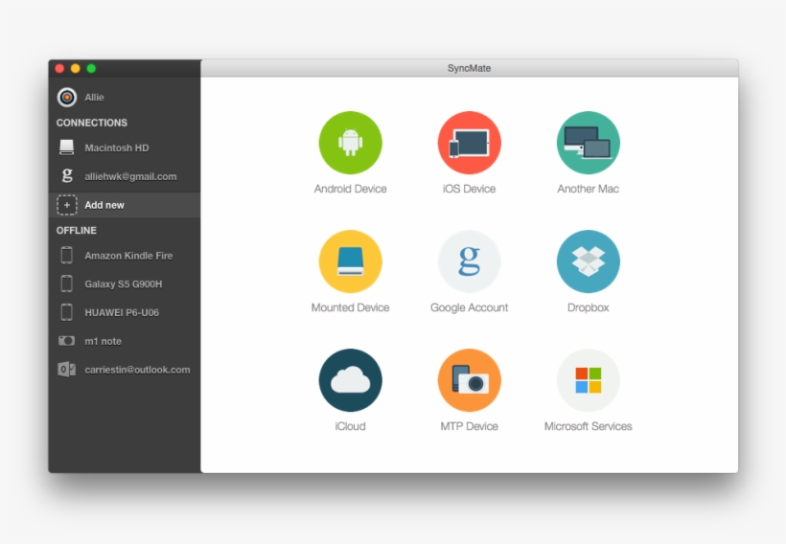
Task: Click the OFFLINE section header
Action: point(76,231)
